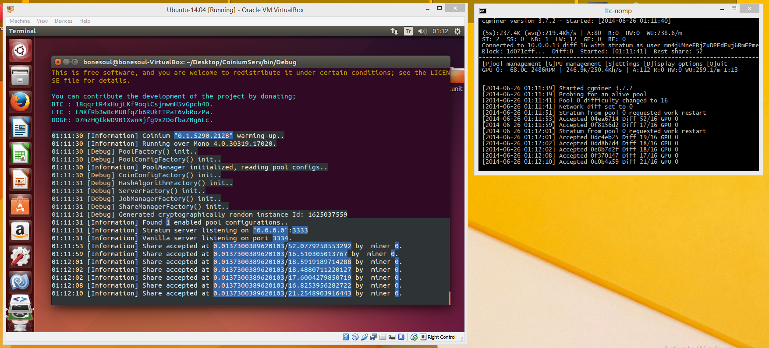Open the Tr keyboard layout indicator
769x348 pixels.
pyautogui.click(x=408, y=31)
